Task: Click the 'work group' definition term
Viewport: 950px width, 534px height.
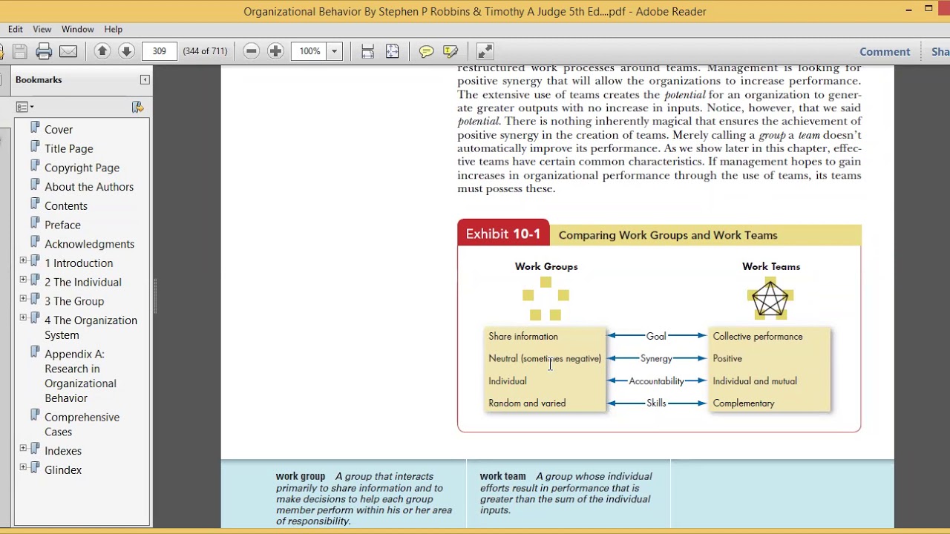Action: 301,477
